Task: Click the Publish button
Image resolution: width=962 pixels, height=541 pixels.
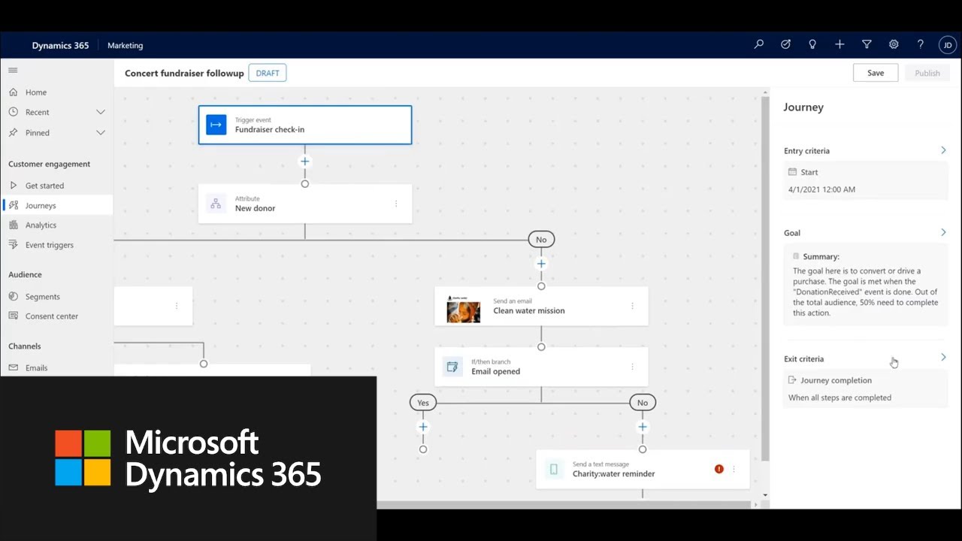Action: click(x=927, y=73)
